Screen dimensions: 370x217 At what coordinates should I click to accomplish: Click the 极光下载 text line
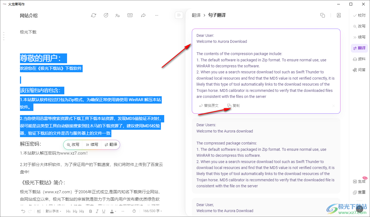point(28,32)
